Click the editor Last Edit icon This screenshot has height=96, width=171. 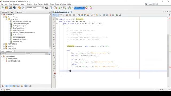[x=67, y=15]
